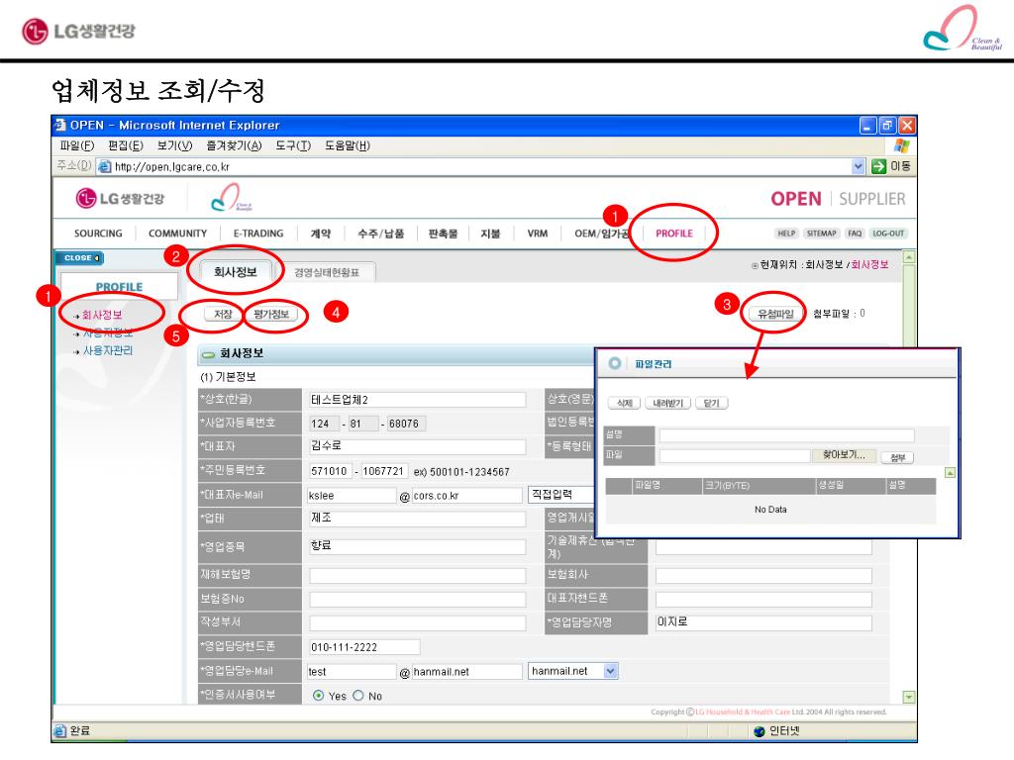Image resolution: width=1014 pixels, height=760 pixels.
Task: Open the PROFILE navigation menu
Action: click(x=673, y=234)
